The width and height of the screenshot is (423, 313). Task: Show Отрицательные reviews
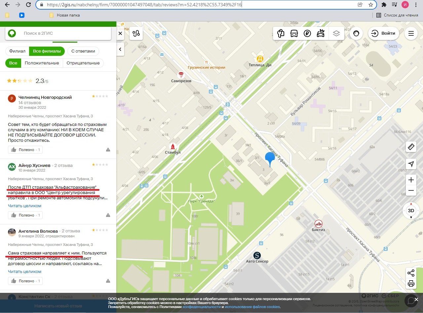pyautogui.click(x=83, y=63)
